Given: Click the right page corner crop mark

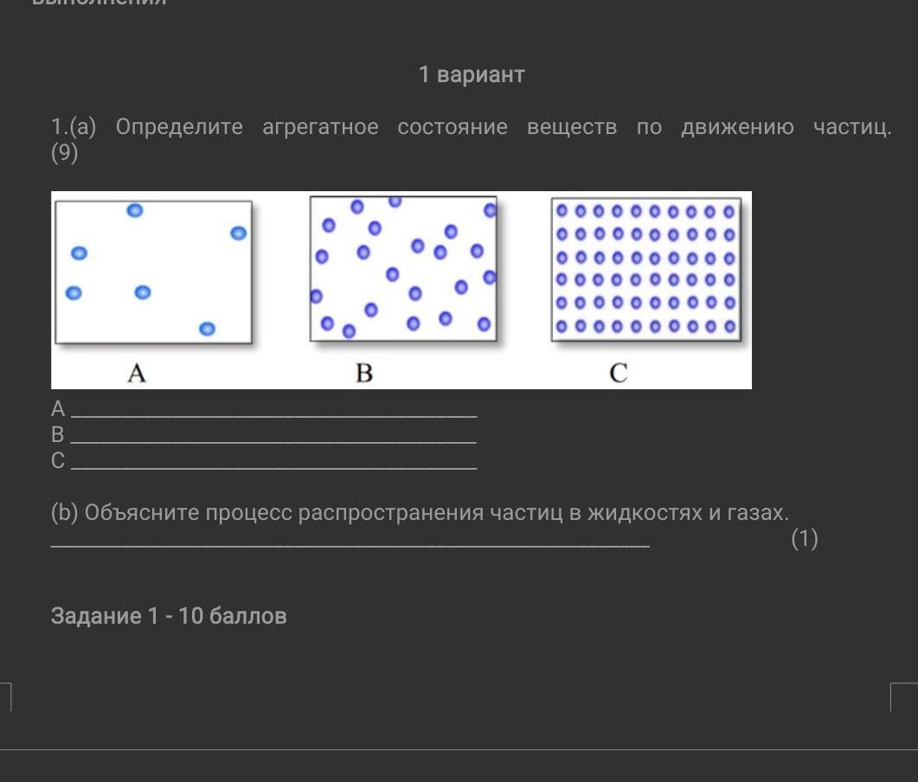Looking at the screenshot, I should pyautogui.click(x=902, y=695).
